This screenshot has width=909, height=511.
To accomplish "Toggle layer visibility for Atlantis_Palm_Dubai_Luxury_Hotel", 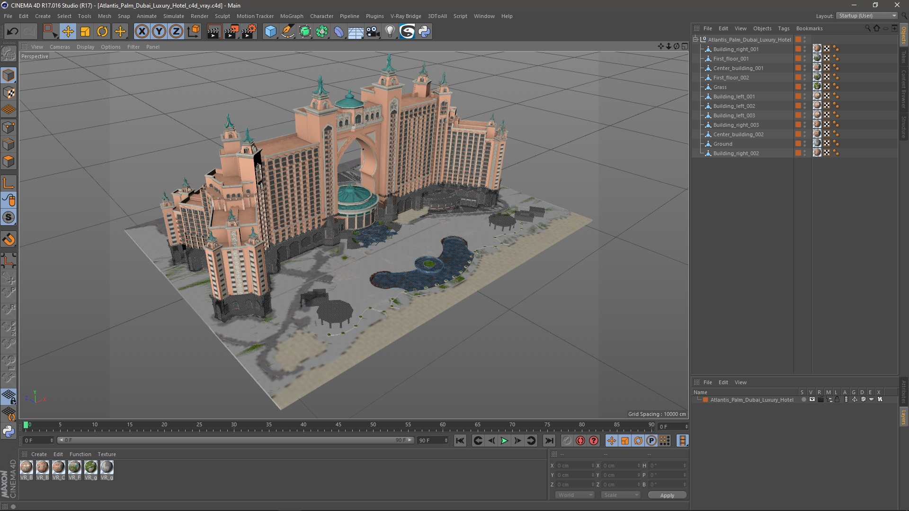I will click(812, 400).
